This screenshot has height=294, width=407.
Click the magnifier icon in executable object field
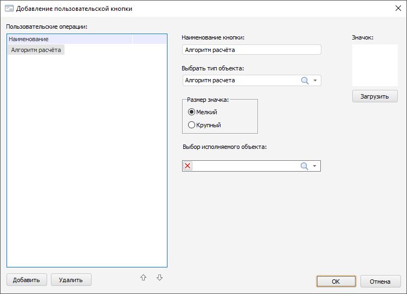305,166
